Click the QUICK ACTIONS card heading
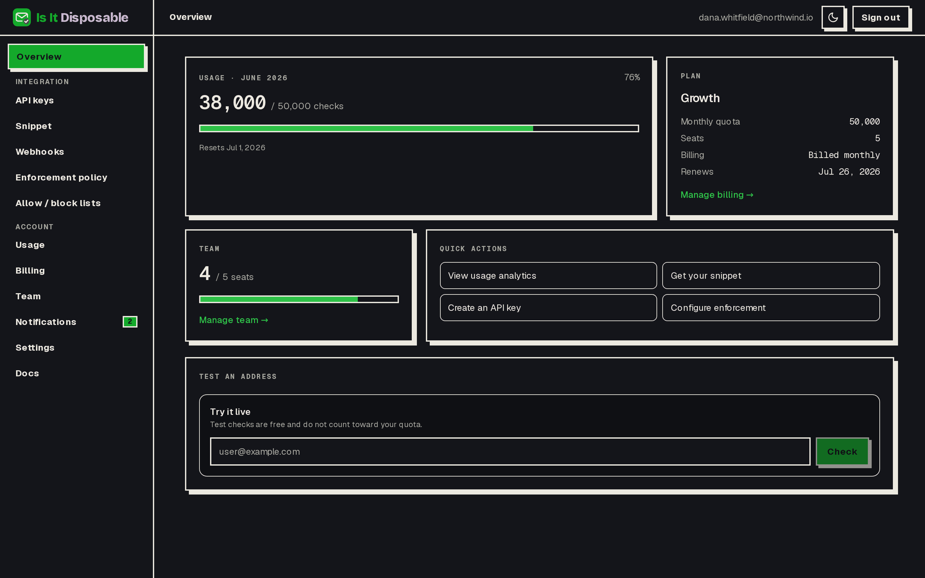Screen dimensions: 925x578 [x=473, y=249]
